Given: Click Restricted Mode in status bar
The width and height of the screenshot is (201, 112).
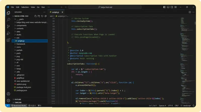Looking at the screenshot, I should click(x=19, y=105).
